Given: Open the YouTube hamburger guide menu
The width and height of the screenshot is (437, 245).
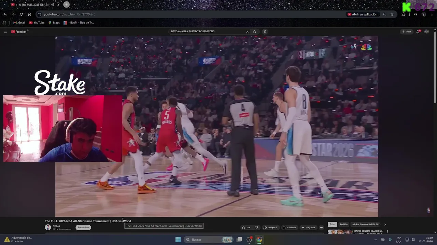Looking at the screenshot, I should click(5, 32).
